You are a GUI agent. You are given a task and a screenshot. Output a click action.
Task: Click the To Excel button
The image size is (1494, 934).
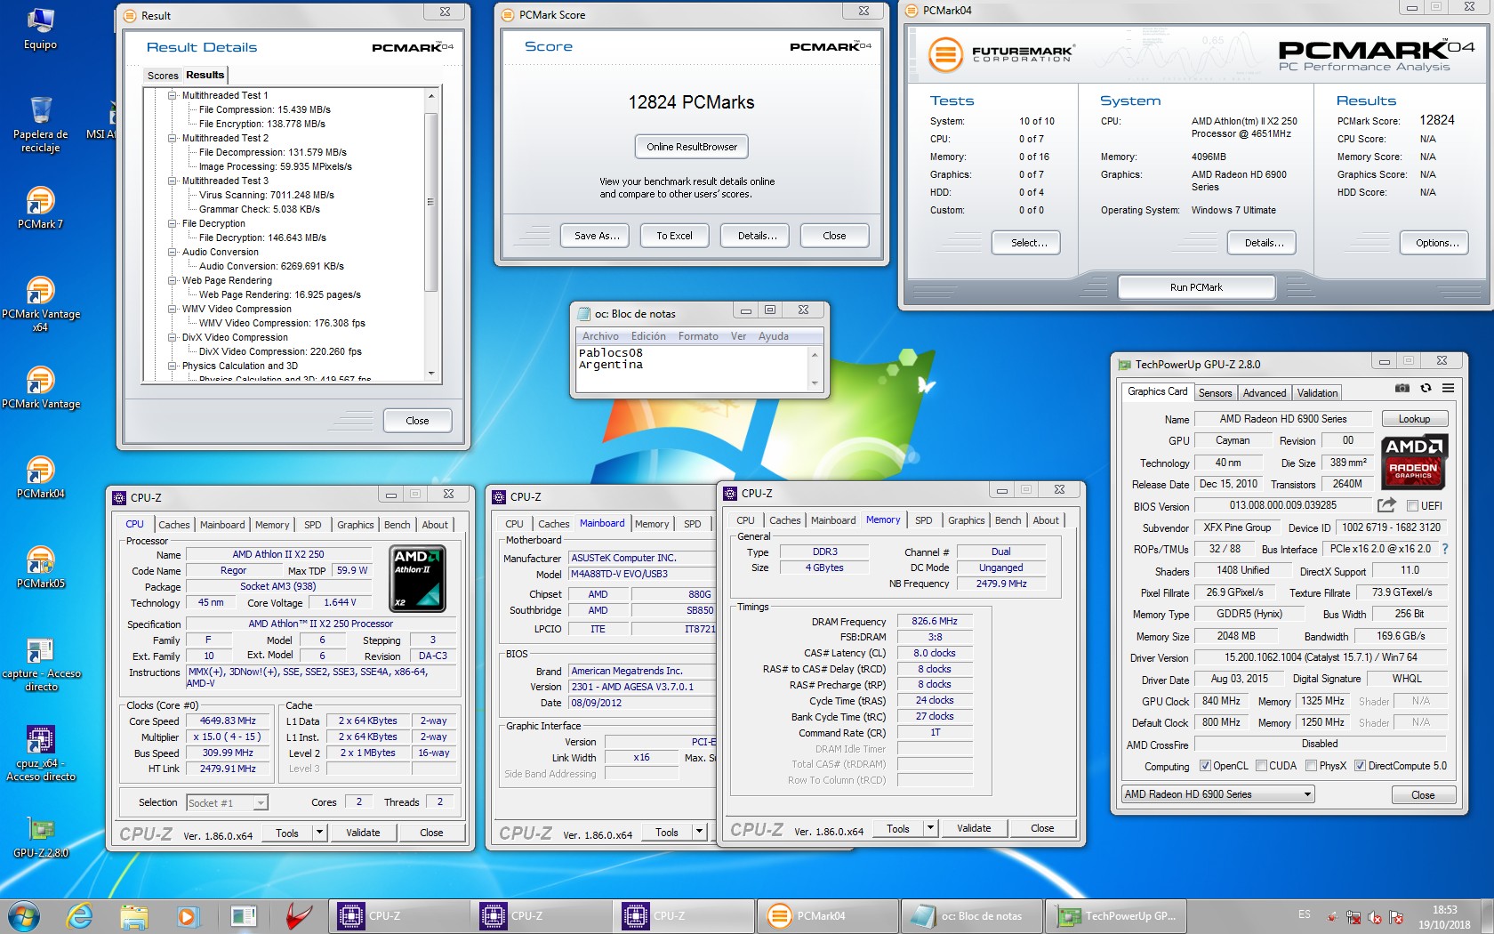674,236
